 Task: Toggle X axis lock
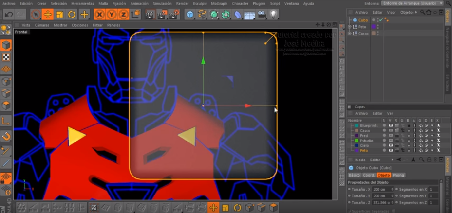point(99,14)
